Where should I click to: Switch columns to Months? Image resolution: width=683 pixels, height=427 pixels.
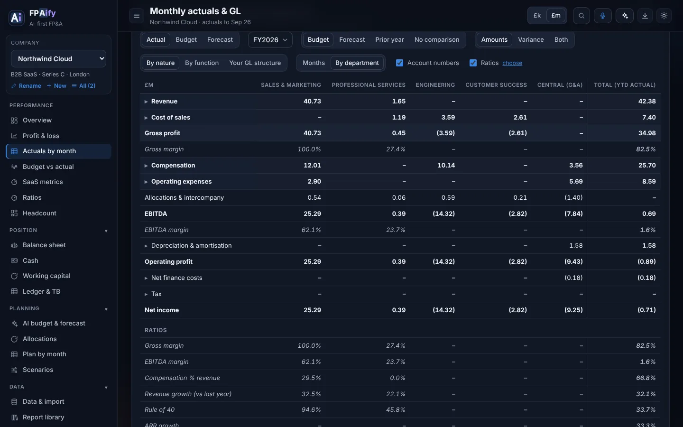pos(314,63)
